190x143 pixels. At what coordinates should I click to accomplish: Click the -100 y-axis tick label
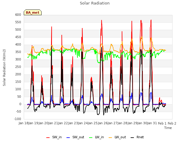click(x=18, y=119)
